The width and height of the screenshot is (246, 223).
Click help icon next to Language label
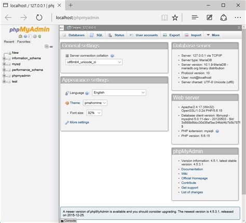coord(87,93)
